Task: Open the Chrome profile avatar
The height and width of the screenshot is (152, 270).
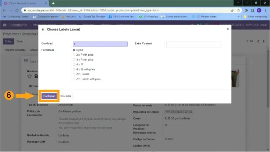Action: [x=259, y=10]
